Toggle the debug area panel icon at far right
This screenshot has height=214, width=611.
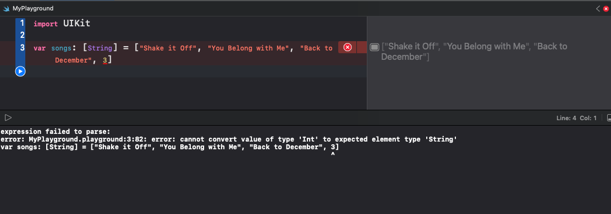coord(609,118)
